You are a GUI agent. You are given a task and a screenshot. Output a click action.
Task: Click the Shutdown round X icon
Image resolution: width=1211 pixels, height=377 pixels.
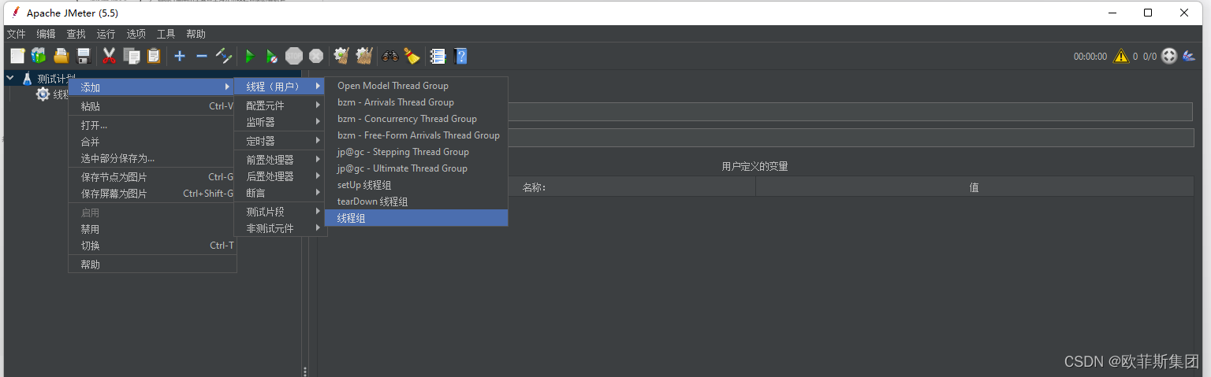[316, 56]
